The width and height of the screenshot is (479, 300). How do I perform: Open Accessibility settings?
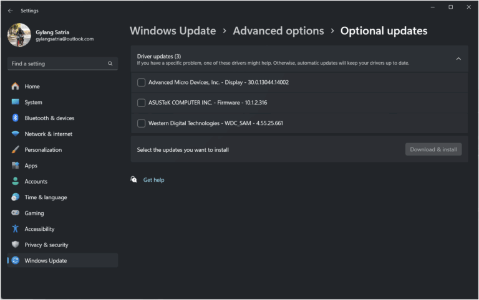point(62,229)
